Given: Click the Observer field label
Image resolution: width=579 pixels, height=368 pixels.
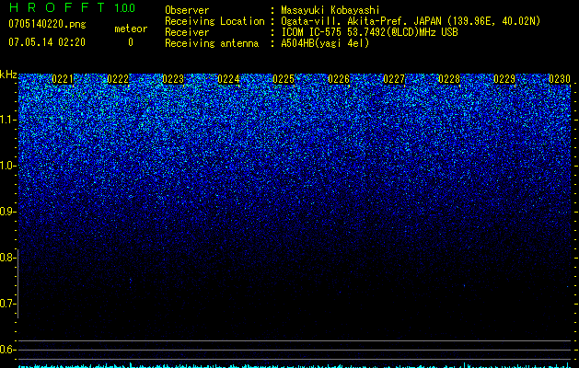Looking at the screenshot, I should tap(187, 10).
